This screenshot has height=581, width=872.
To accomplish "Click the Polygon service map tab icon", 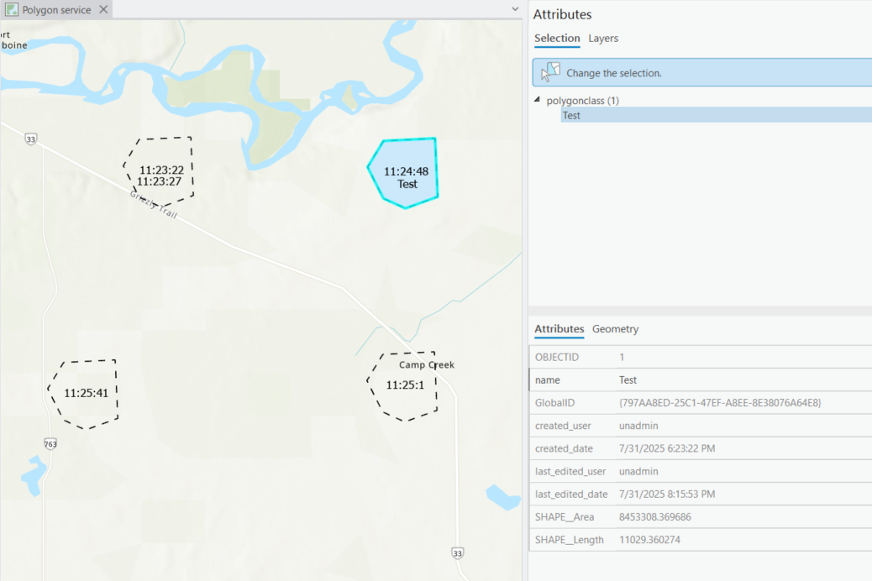I will 12,9.
